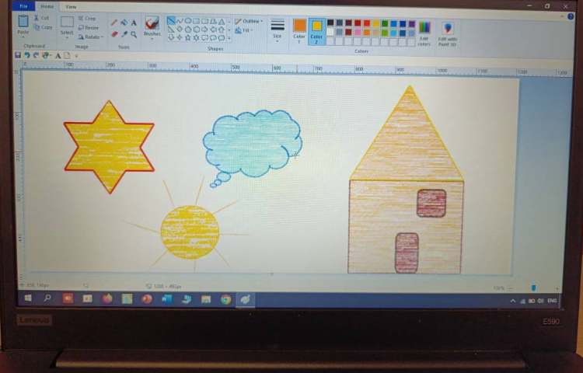
Task: Select the Fill with color bucket tool
Action: tap(124, 23)
